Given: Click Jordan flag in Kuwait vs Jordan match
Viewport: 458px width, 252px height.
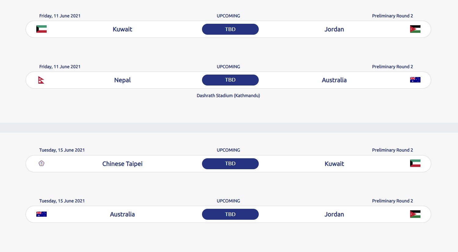Looking at the screenshot, I should 415,29.
